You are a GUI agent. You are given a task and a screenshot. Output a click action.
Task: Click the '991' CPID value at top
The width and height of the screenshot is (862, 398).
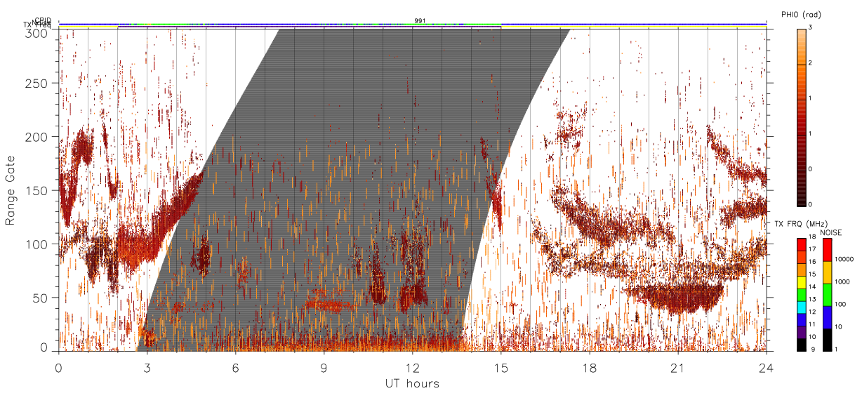click(420, 20)
